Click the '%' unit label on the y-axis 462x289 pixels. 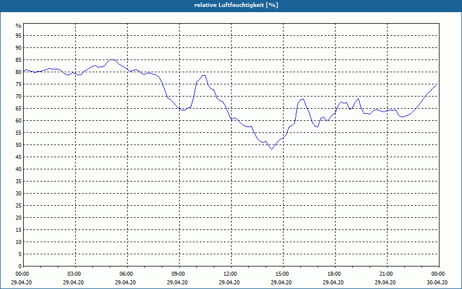18,26
